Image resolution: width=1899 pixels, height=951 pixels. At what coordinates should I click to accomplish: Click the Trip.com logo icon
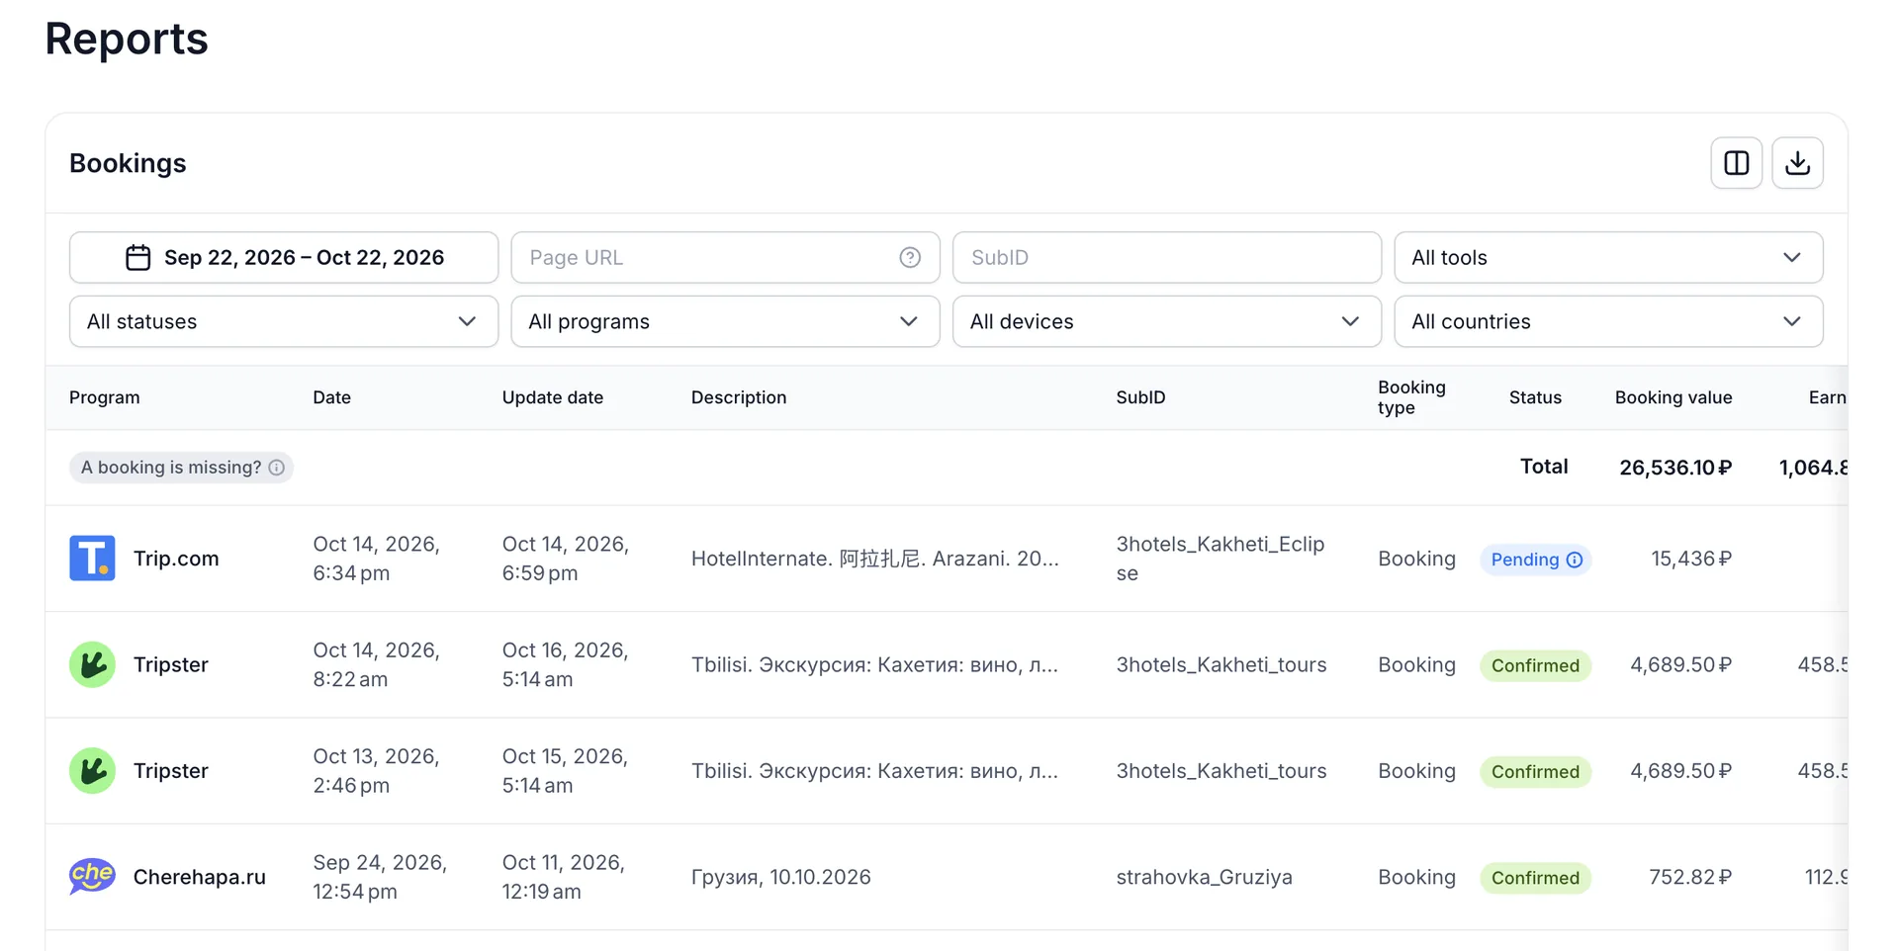pos(92,559)
